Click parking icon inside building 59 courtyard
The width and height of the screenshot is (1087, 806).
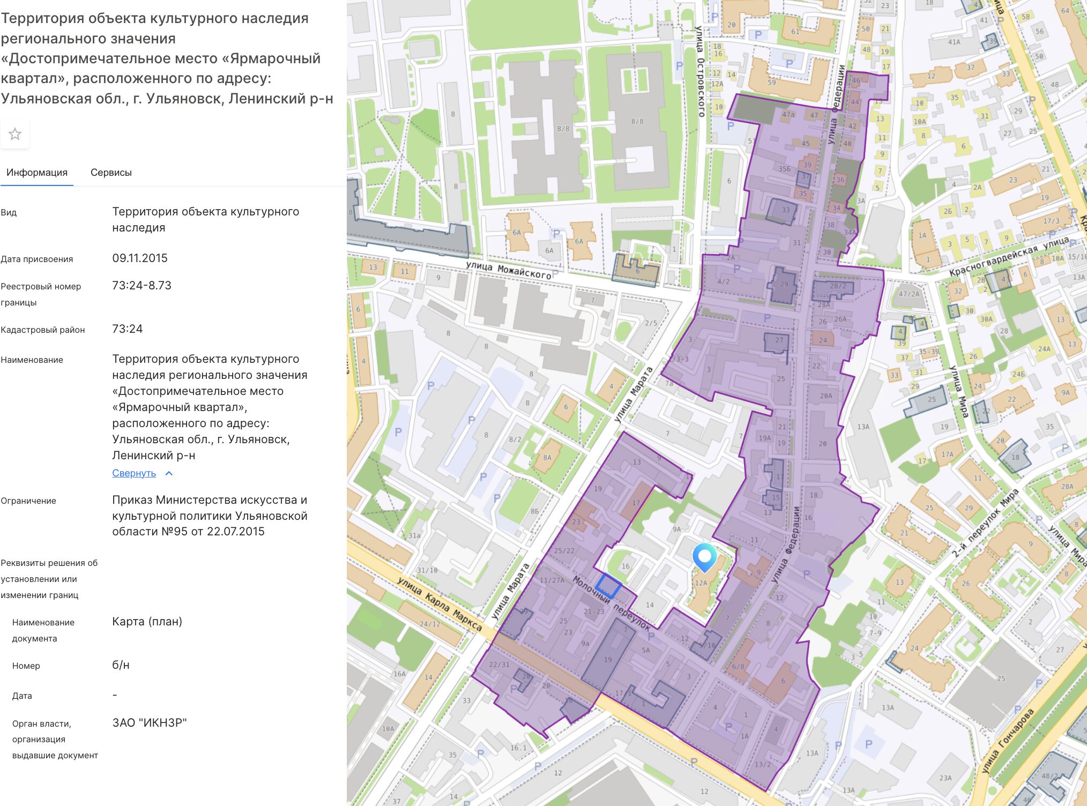(789, 63)
